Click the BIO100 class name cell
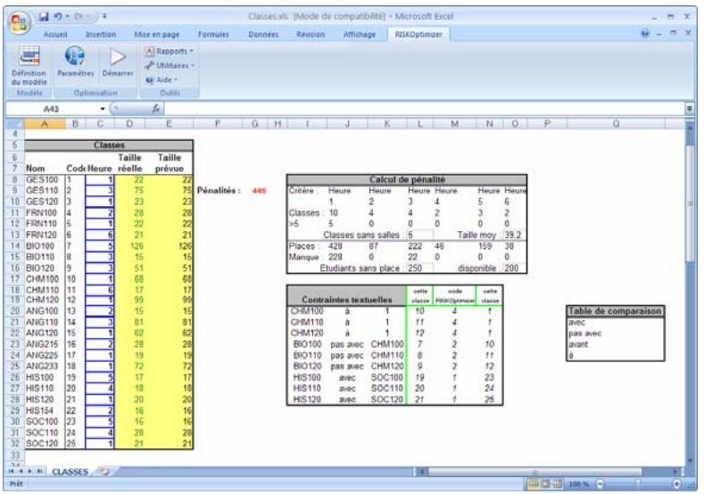The width and height of the screenshot is (704, 494). tap(45, 246)
